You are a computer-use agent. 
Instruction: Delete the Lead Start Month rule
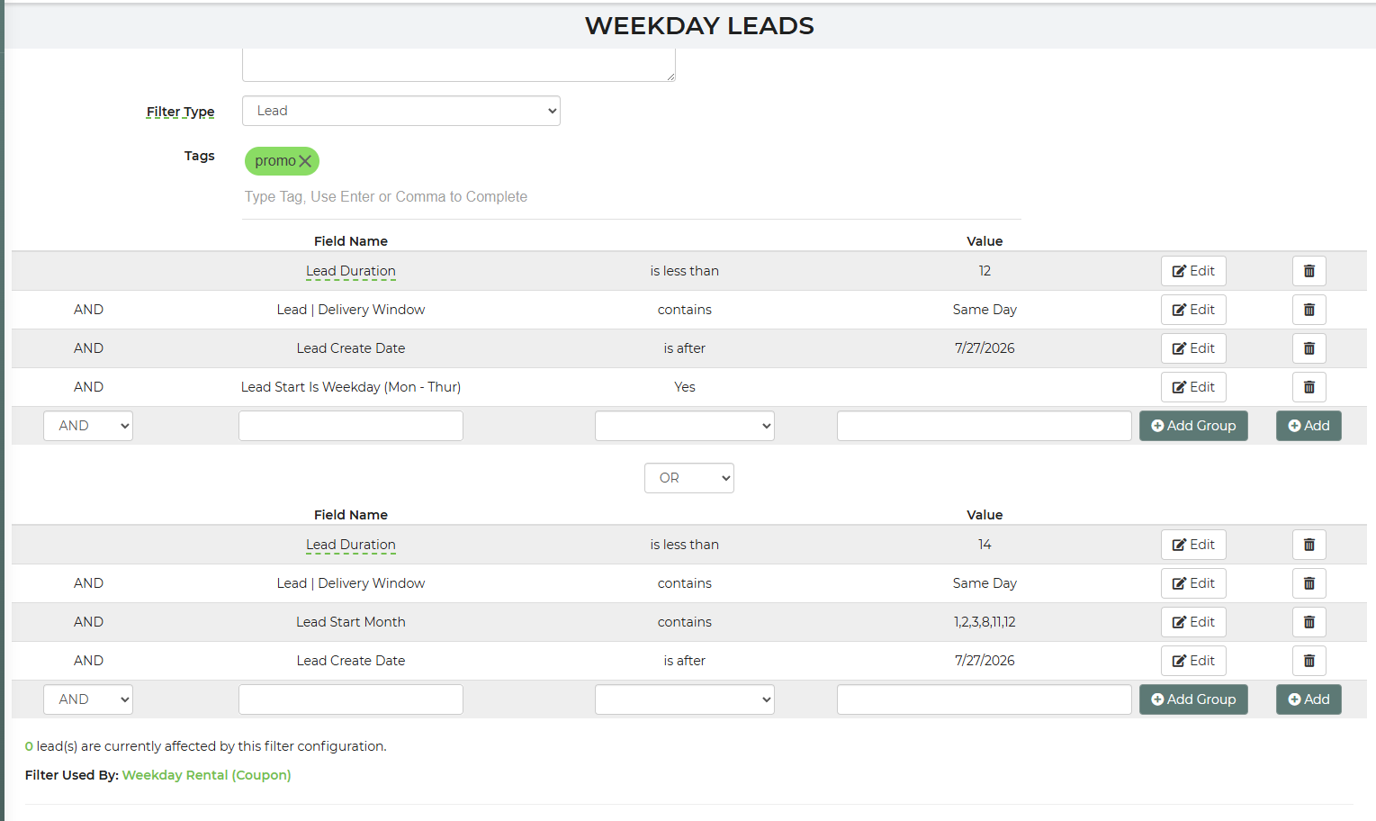[x=1309, y=622]
